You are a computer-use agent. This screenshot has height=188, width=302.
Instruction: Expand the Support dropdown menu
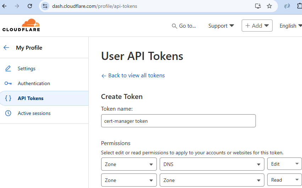coord(221,26)
